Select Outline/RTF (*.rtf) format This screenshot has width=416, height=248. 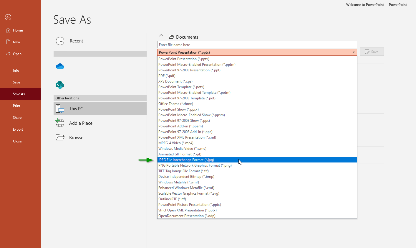[257, 199]
